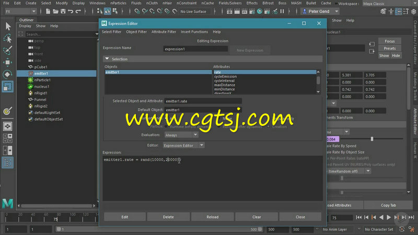Image resolution: width=418 pixels, height=235 pixels.
Task: Click the Reload button
Action: [x=213, y=217]
